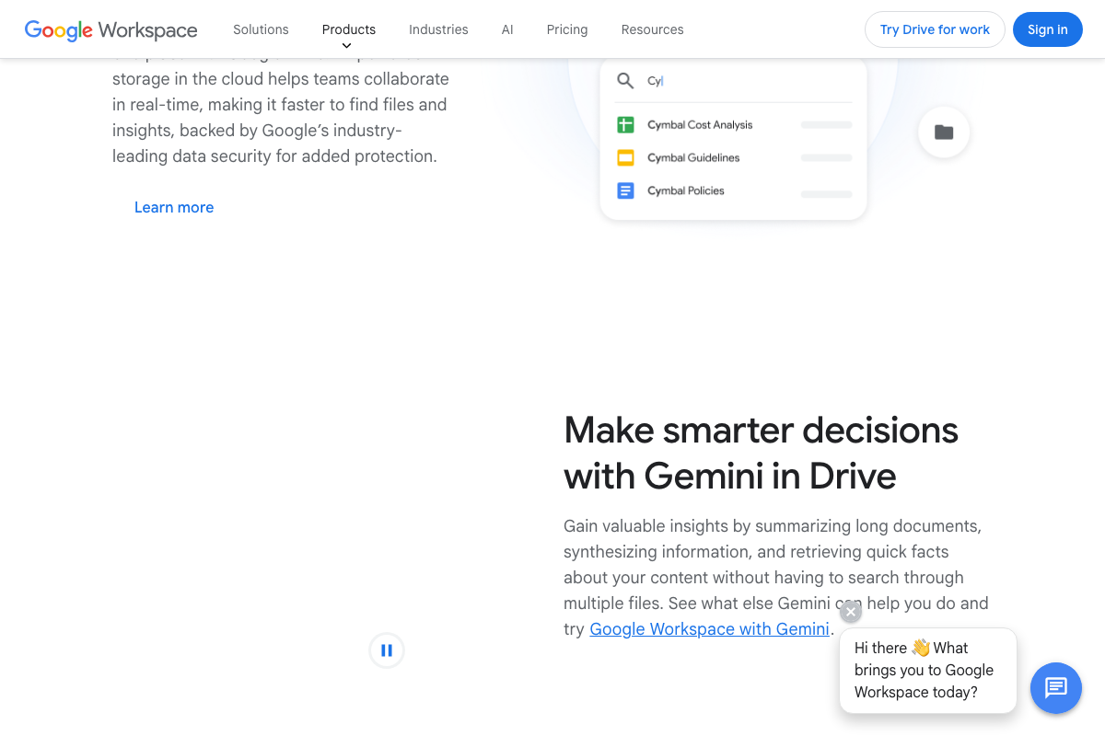Open the blue chat bubble button
1105x736 pixels.
[x=1056, y=687]
